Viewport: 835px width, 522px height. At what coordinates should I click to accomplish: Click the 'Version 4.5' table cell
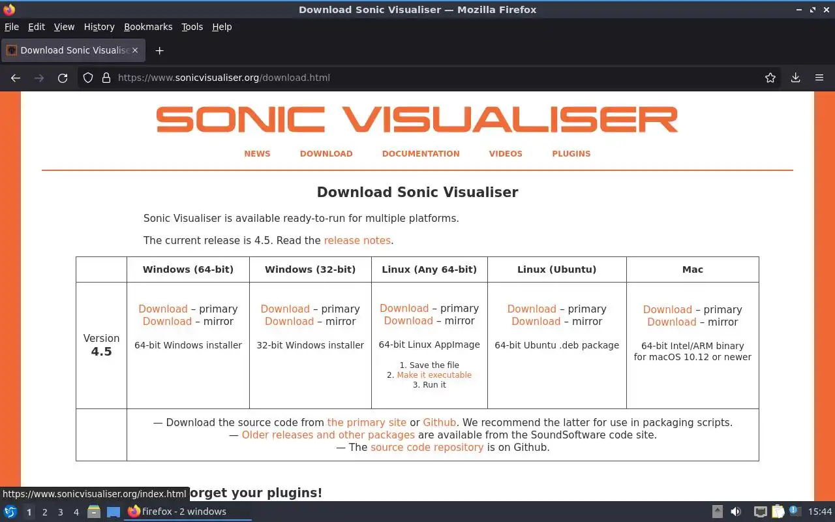(x=101, y=345)
